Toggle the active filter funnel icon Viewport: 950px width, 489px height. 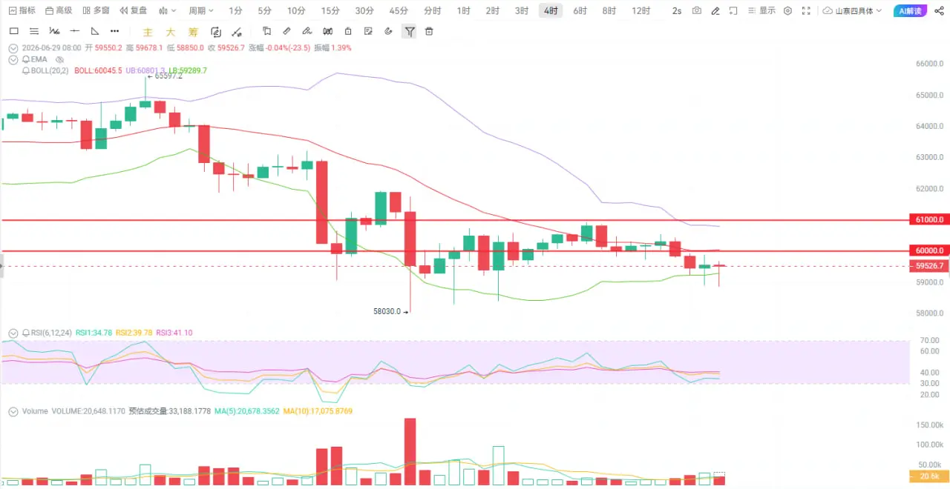coord(409,31)
